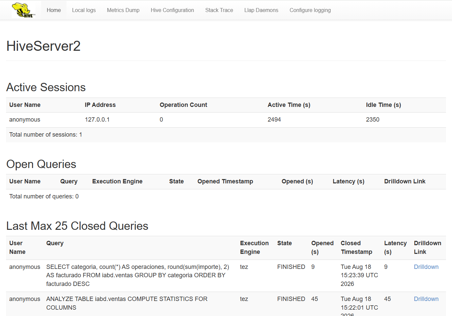The width and height of the screenshot is (452, 316).
Task: Open Drilldown for SELECT categoria query
Action: click(x=426, y=267)
